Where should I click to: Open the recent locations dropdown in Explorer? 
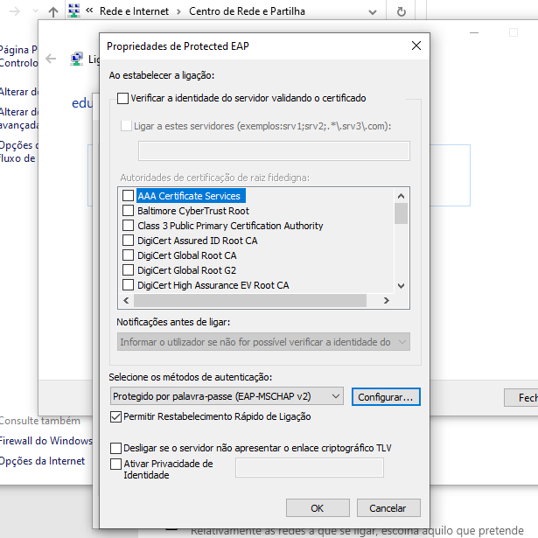click(x=35, y=11)
